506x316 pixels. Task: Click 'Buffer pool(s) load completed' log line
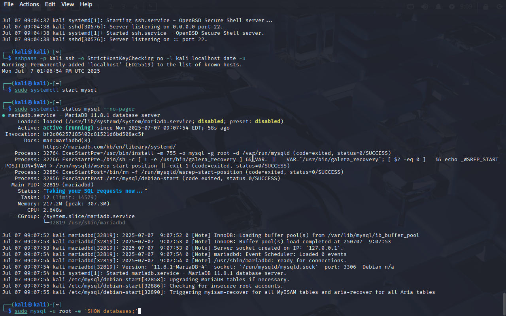click(x=196, y=242)
